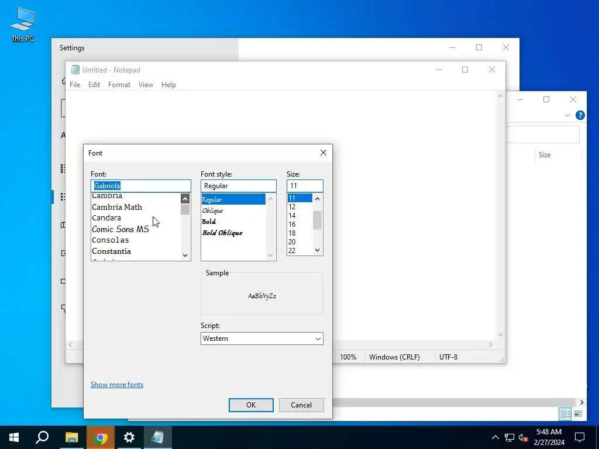
Task: Click the Notepad title bar icon
Action: click(x=75, y=70)
